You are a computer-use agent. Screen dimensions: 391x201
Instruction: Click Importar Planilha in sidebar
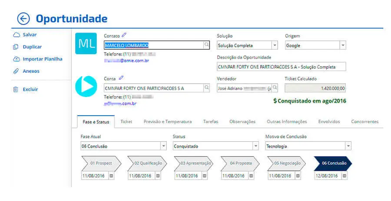click(x=42, y=59)
